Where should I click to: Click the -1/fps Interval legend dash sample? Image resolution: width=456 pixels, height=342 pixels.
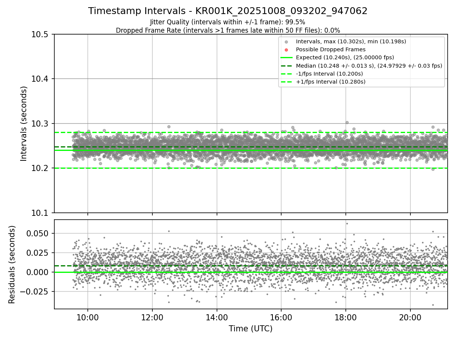pos(286,74)
